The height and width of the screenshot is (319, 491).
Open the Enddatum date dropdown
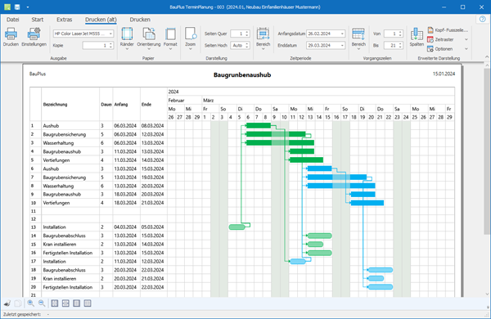pyautogui.click(x=342, y=45)
